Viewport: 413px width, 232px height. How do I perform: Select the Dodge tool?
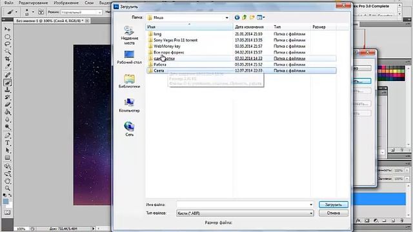[x=7, y=127]
